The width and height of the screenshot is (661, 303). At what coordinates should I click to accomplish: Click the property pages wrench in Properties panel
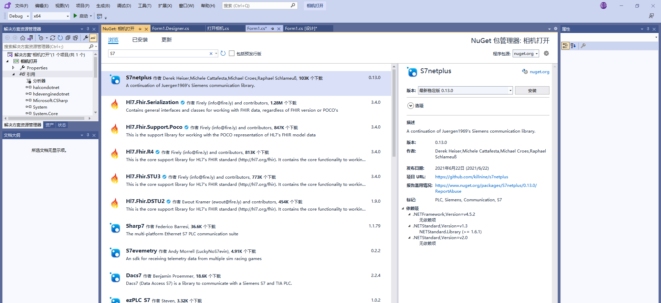tap(583, 45)
